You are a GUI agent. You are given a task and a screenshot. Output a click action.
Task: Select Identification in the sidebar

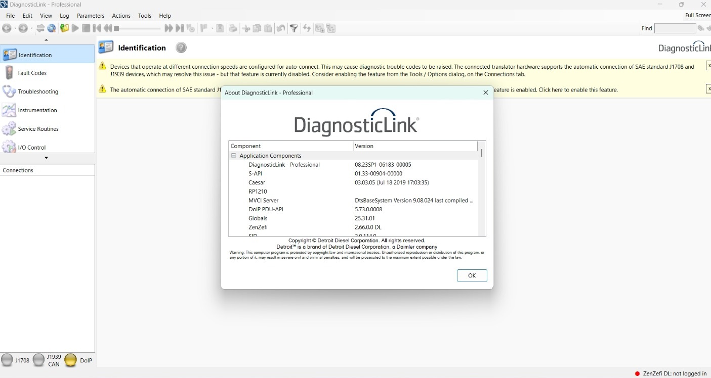[48, 55]
